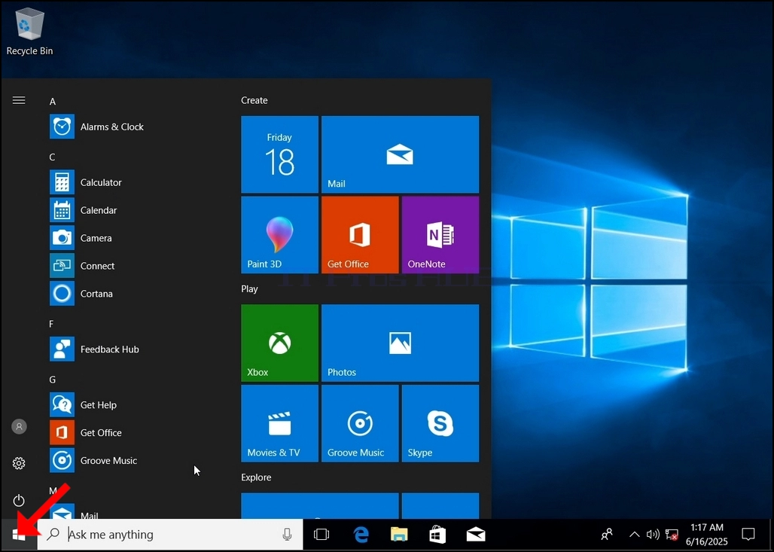Open the Groove Music tile
774x552 pixels.
coord(360,424)
